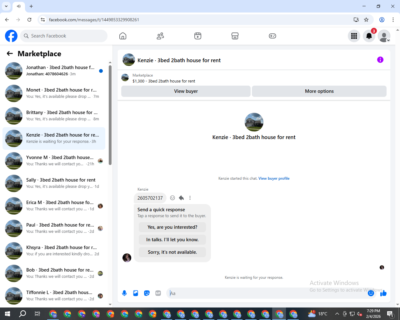View site information icon in address bar
The width and height of the screenshot is (400, 320).
click(x=43, y=20)
